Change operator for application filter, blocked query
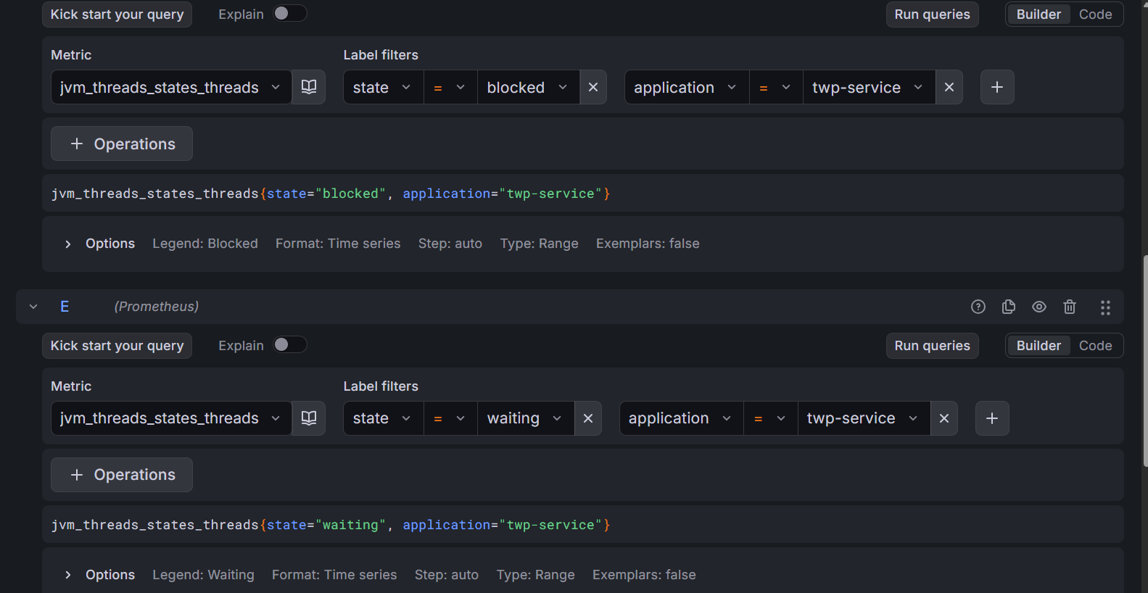 pos(776,87)
